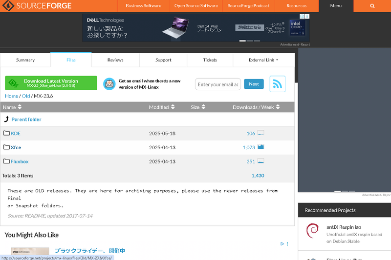The image size is (391, 260).
Task: Open the Summary tab
Action: [25, 60]
